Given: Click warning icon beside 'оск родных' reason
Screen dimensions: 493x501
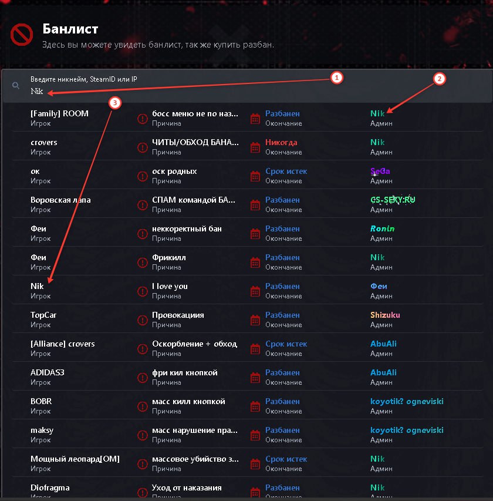Looking at the screenshot, I should point(142,176).
